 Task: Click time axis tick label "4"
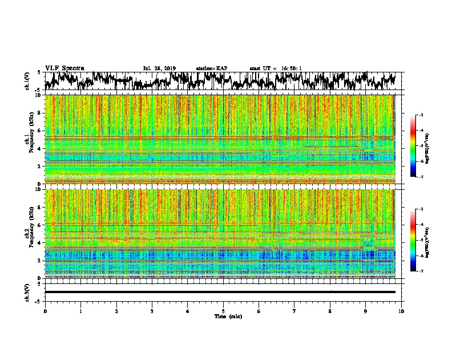188,311
